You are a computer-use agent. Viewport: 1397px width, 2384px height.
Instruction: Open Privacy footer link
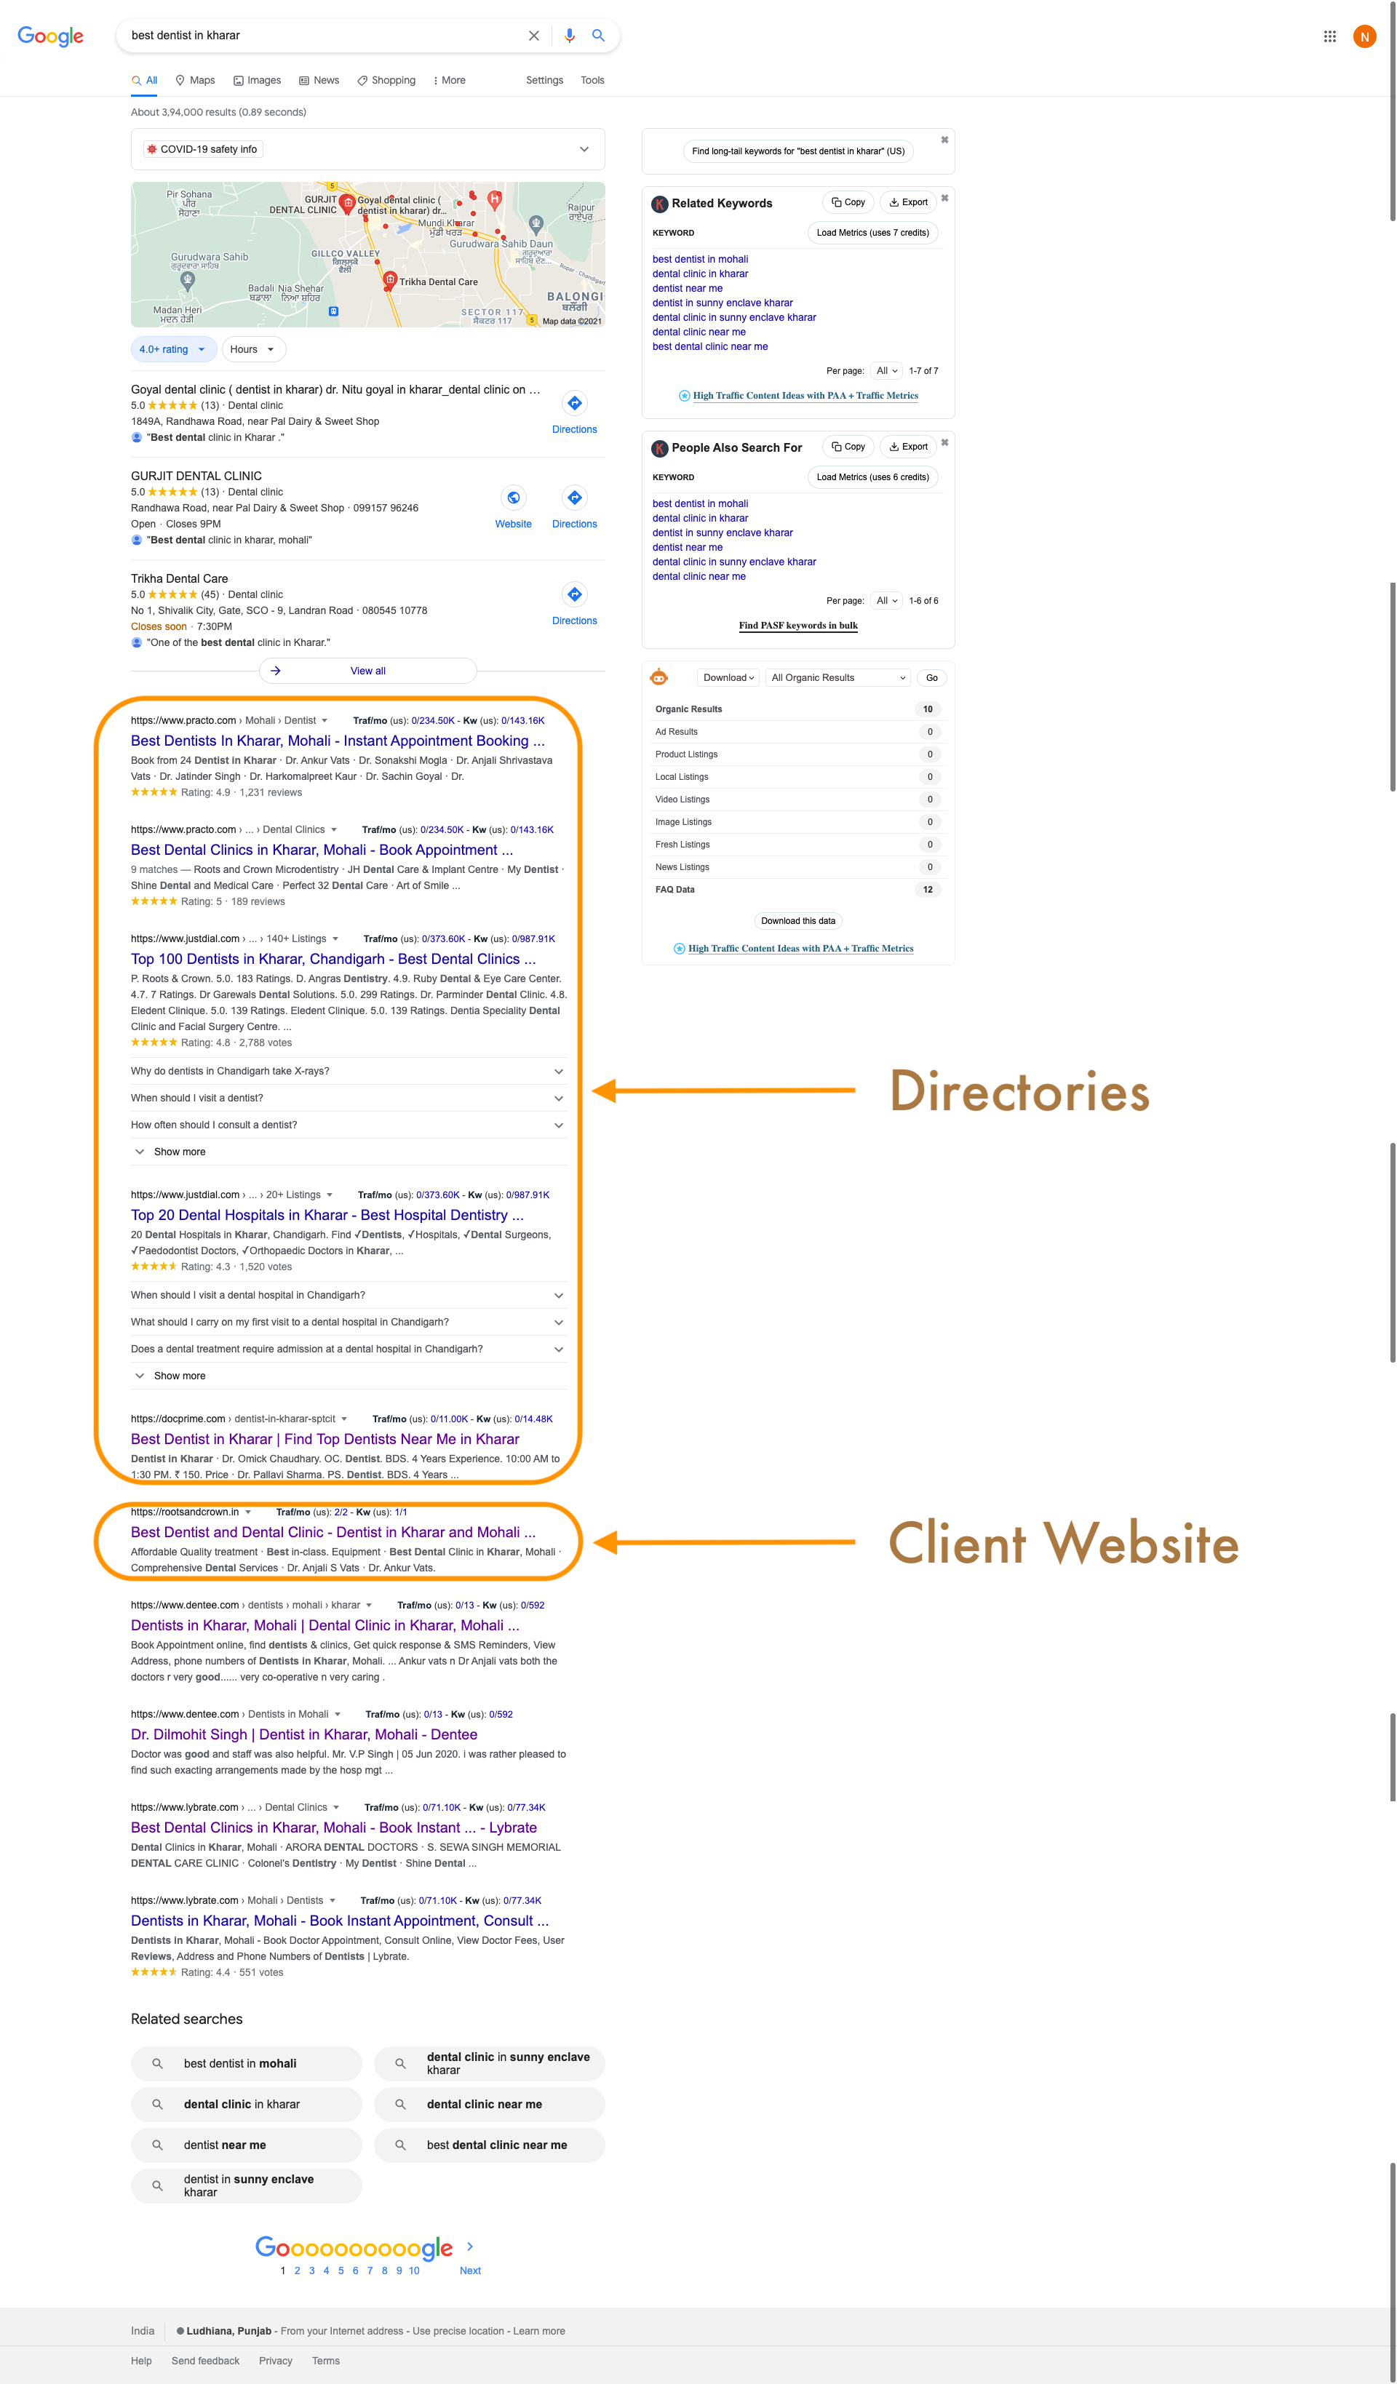[x=276, y=2360]
